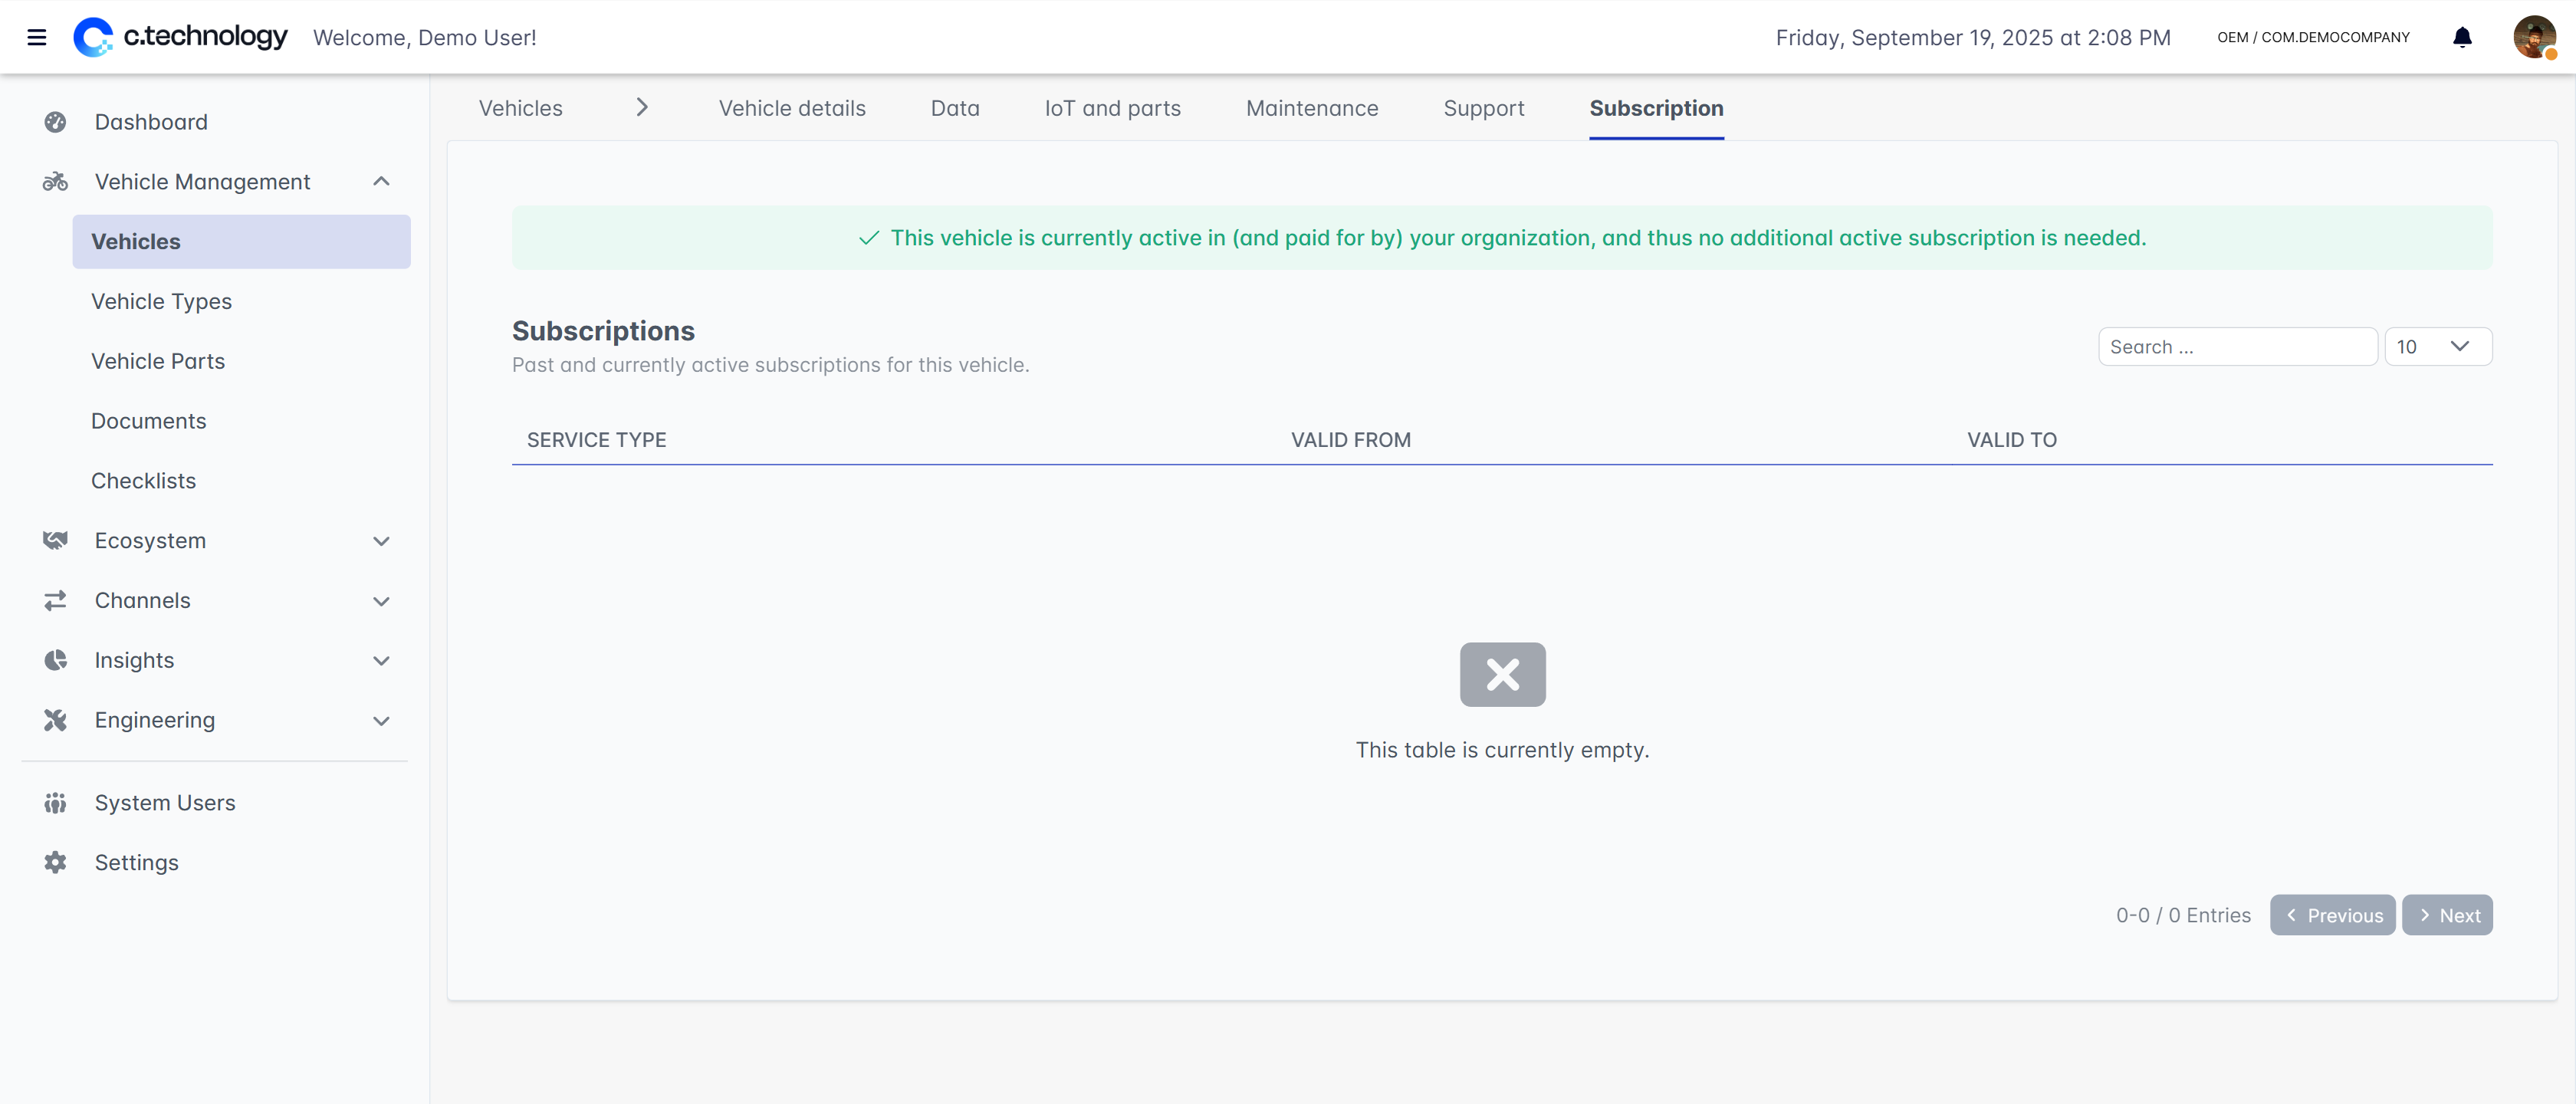Switch to the Maintenance tab

1311,108
